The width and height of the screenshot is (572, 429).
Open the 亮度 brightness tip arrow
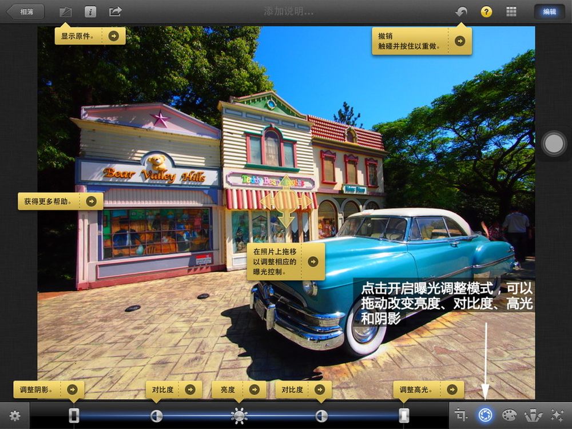255,390
